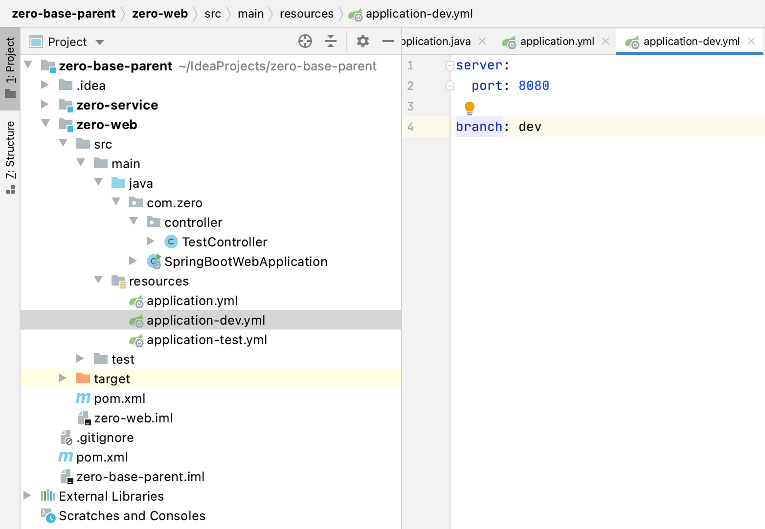Click the zero-web.iml file icon
765x529 pixels.
[84, 418]
